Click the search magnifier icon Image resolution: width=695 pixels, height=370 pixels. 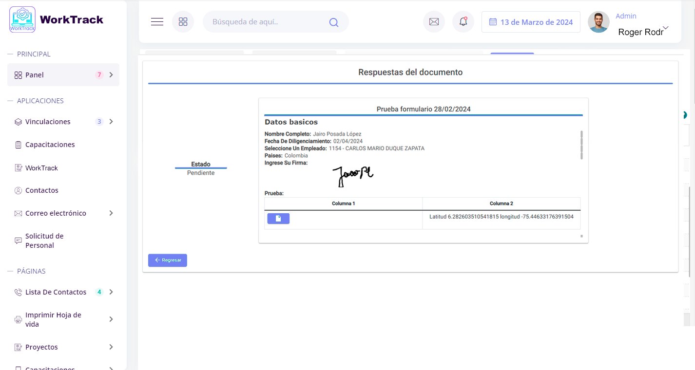tap(334, 22)
